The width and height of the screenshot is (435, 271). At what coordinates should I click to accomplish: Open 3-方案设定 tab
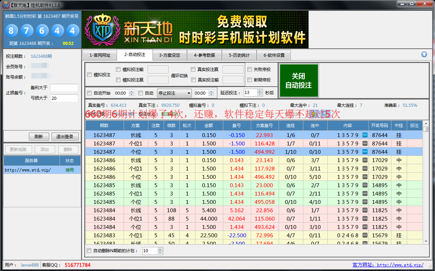[x=170, y=55]
